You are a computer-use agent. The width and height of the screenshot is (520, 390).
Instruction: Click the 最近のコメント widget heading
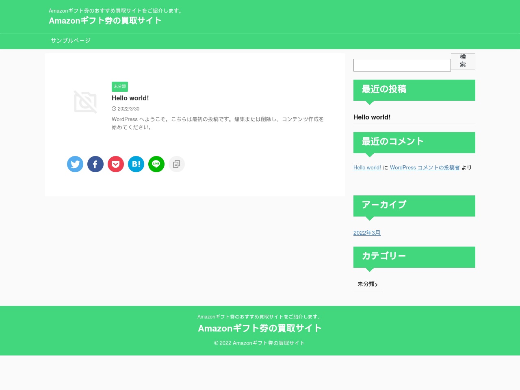[414, 142]
